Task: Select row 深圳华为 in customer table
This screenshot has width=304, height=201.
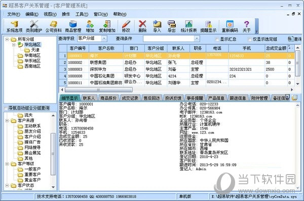Action: 177,70
